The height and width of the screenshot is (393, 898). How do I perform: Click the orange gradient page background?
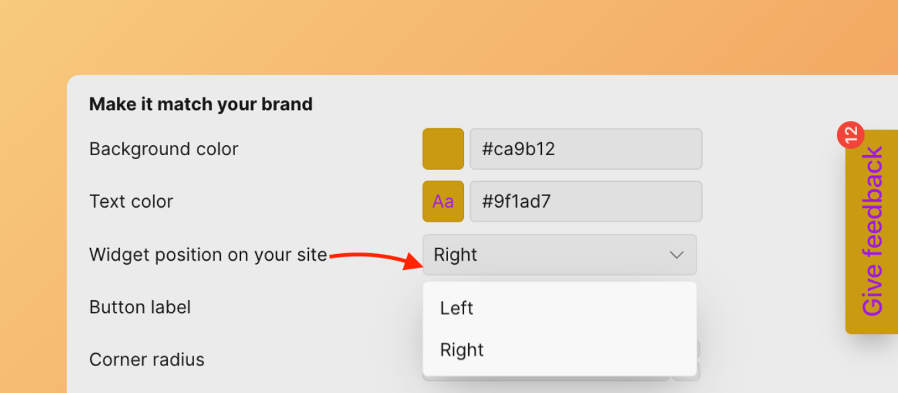click(x=403, y=34)
